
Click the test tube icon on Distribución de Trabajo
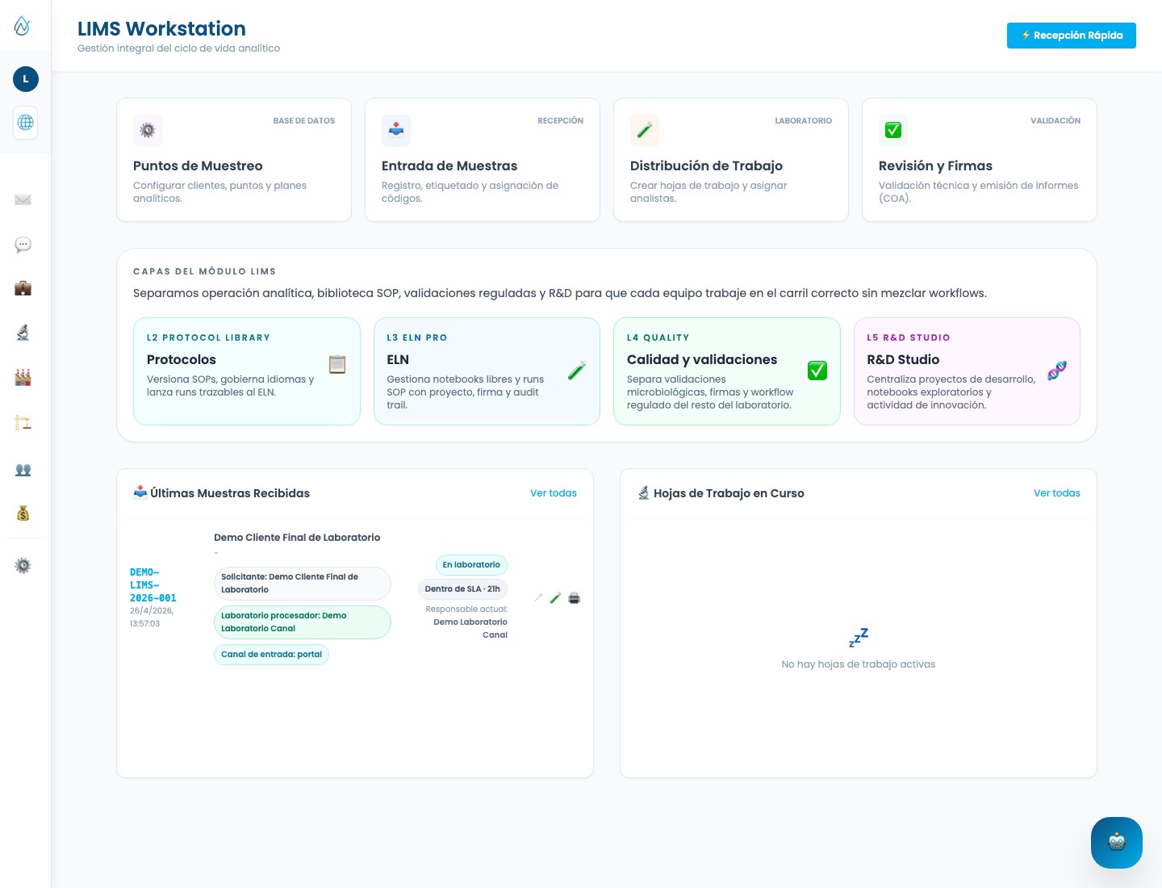645,130
